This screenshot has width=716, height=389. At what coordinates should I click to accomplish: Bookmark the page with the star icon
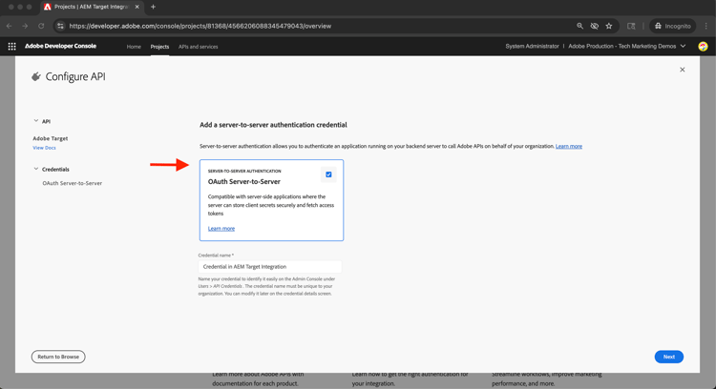(x=609, y=26)
